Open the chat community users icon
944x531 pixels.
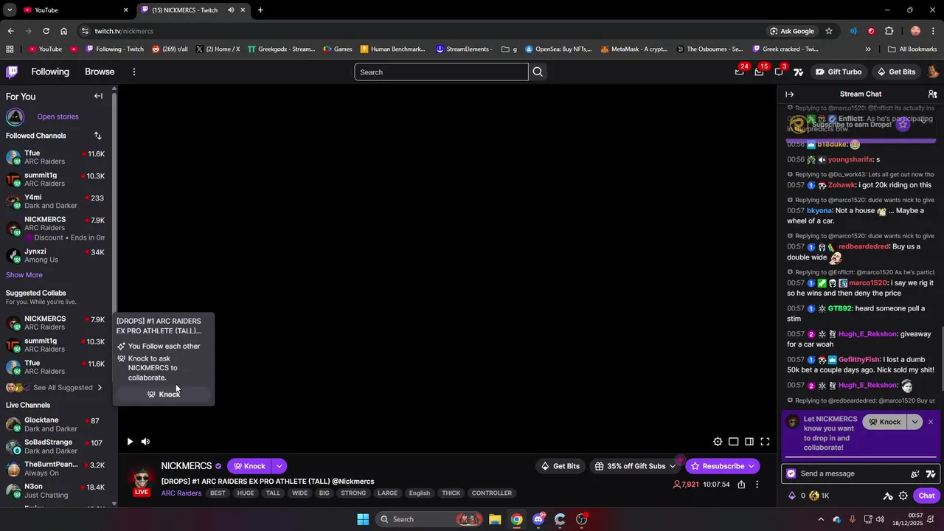(932, 94)
